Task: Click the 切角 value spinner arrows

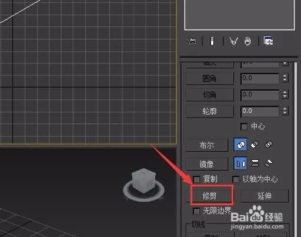Action: 285,94
